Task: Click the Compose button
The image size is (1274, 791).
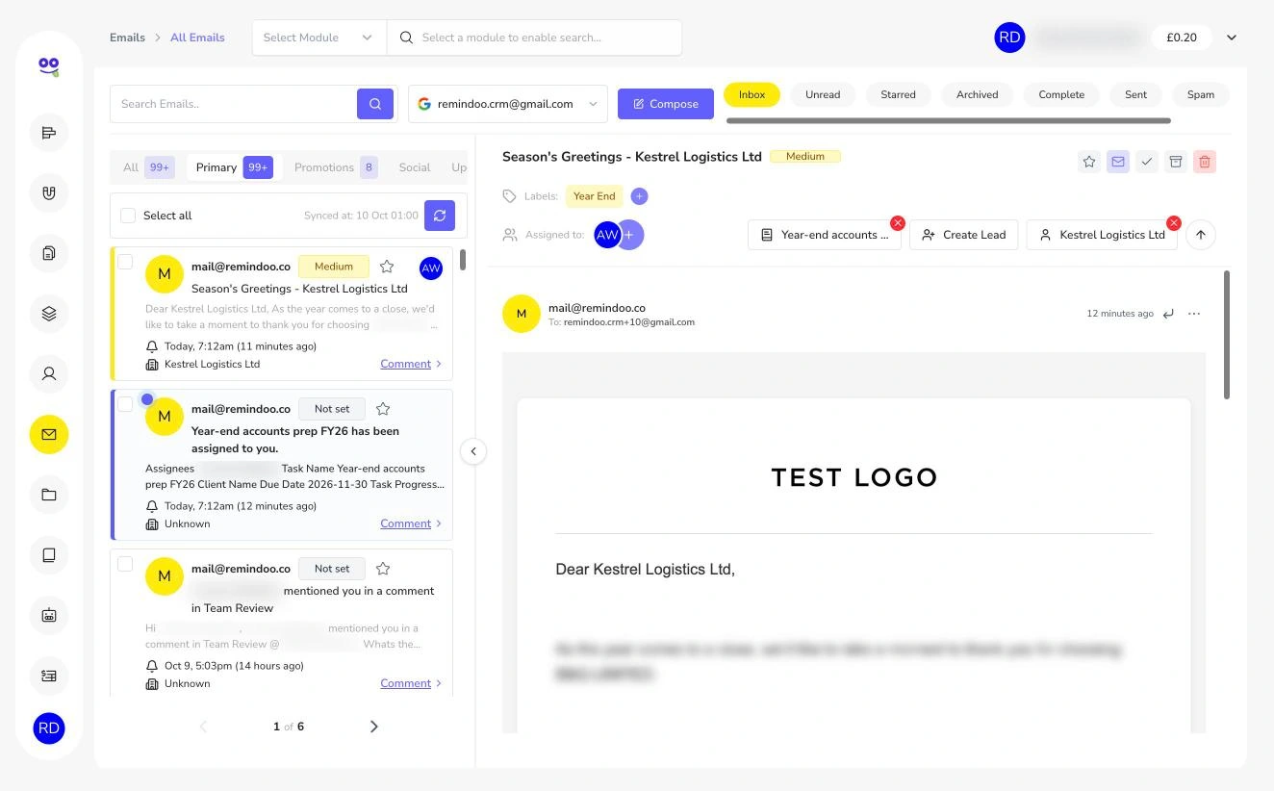Action: (666, 104)
